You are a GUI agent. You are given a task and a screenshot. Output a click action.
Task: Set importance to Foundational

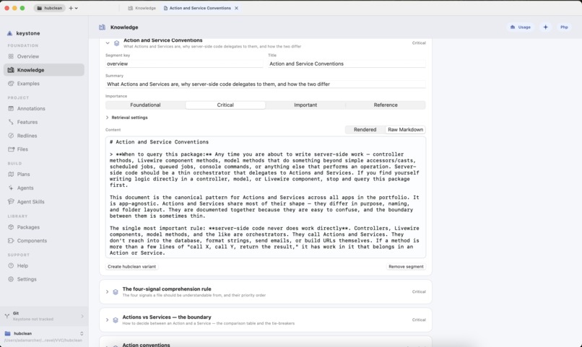pyautogui.click(x=145, y=105)
